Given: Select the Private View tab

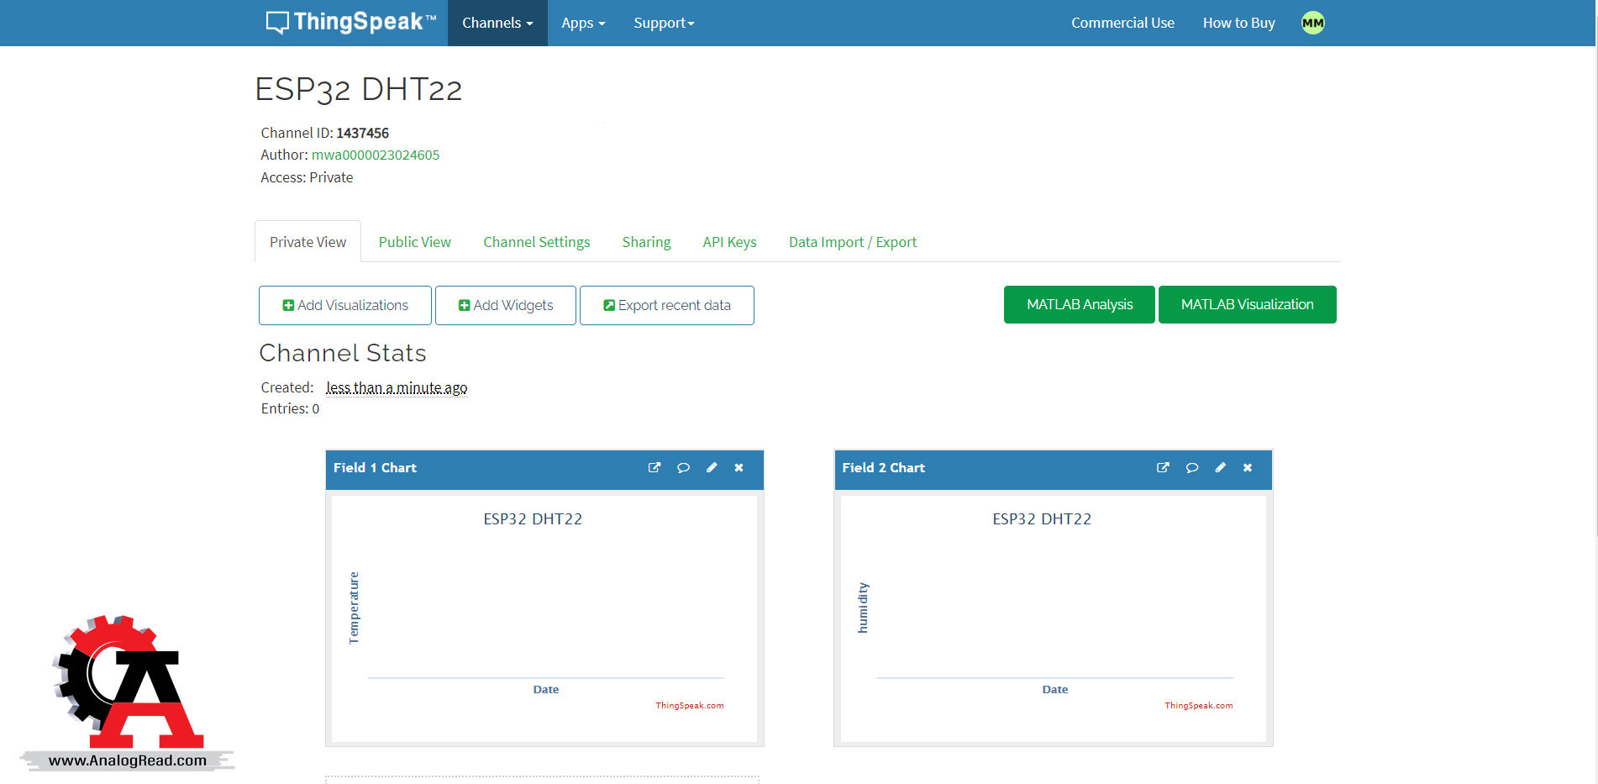Looking at the screenshot, I should coord(308,242).
